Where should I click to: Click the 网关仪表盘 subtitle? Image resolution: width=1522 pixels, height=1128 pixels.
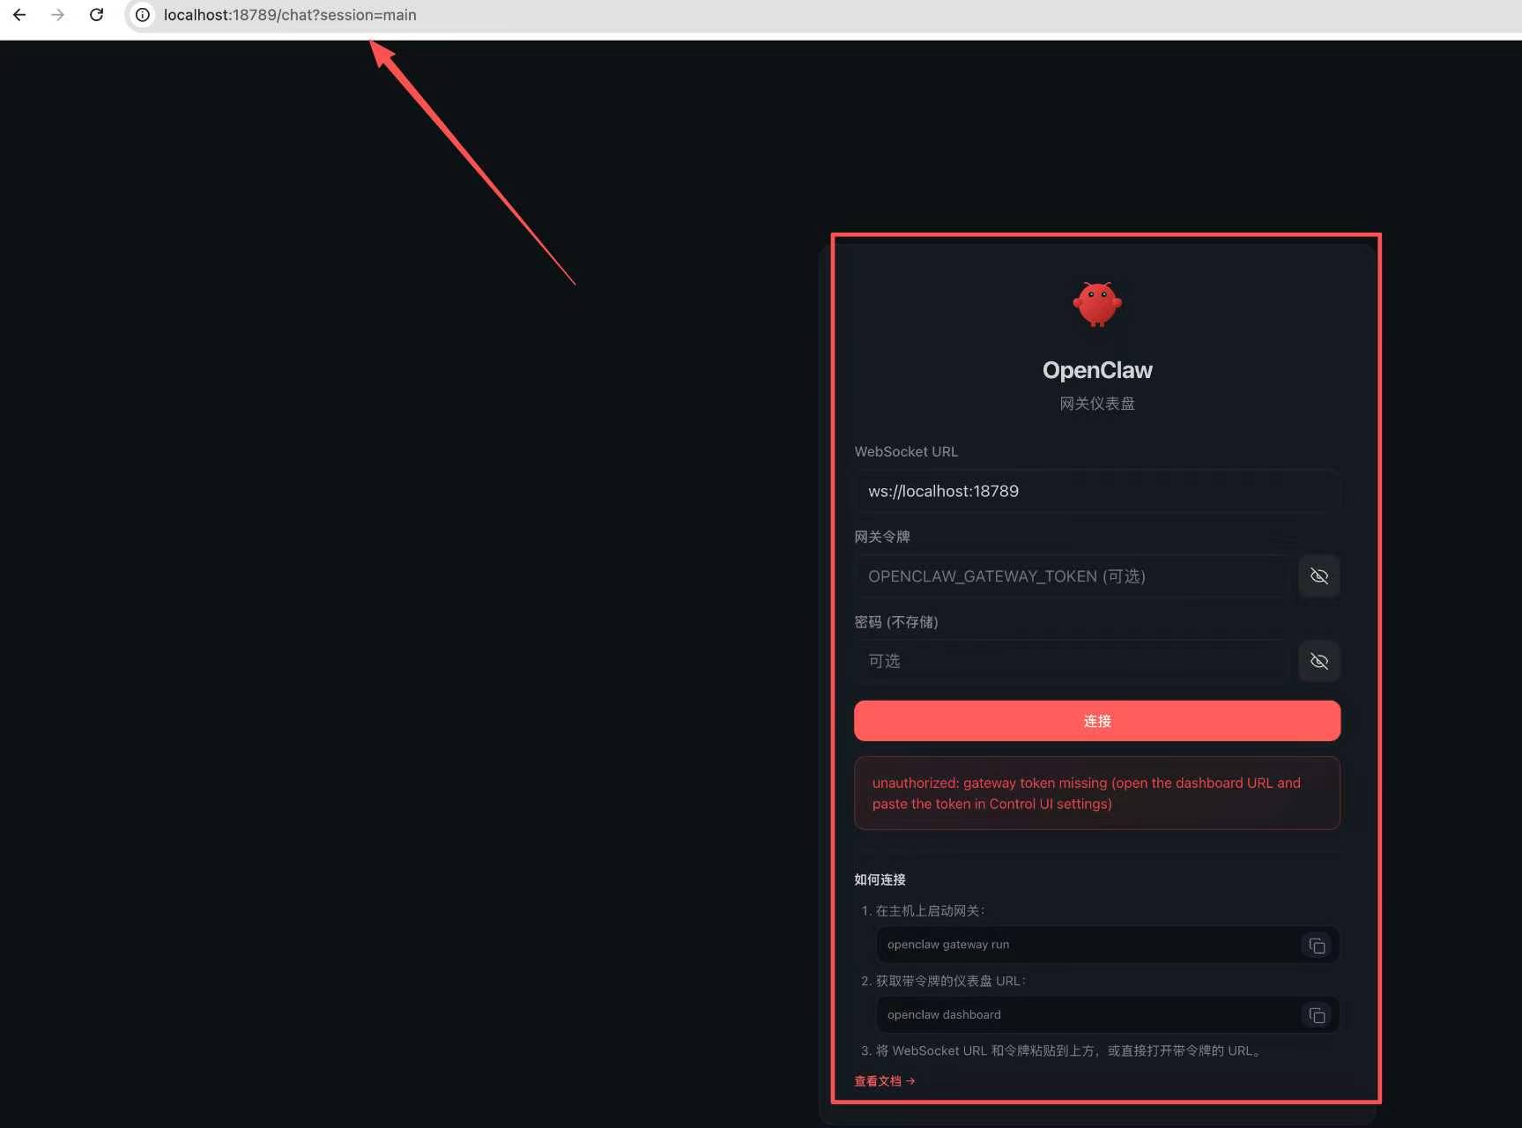point(1097,404)
